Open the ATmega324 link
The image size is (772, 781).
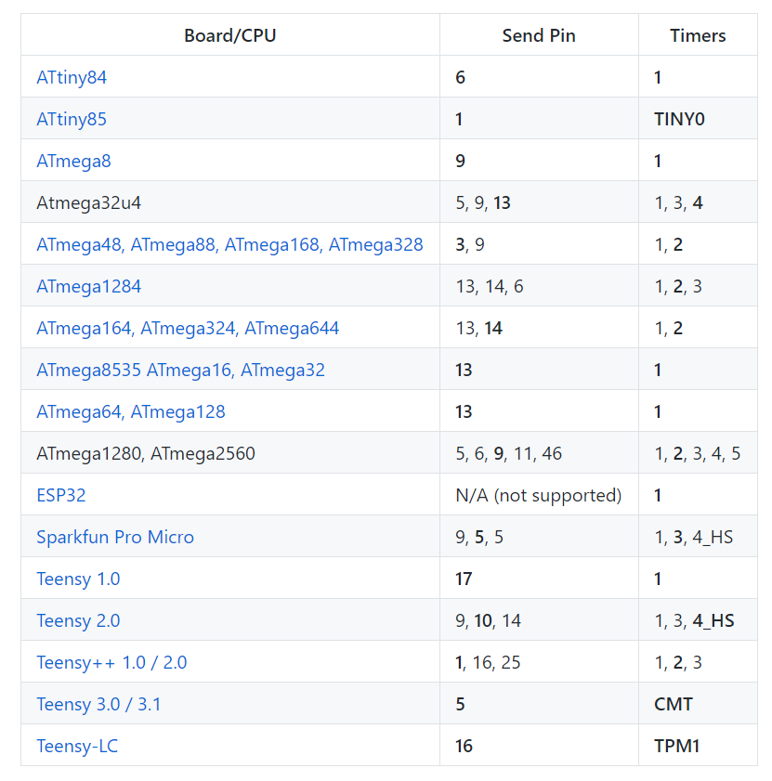tap(188, 329)
